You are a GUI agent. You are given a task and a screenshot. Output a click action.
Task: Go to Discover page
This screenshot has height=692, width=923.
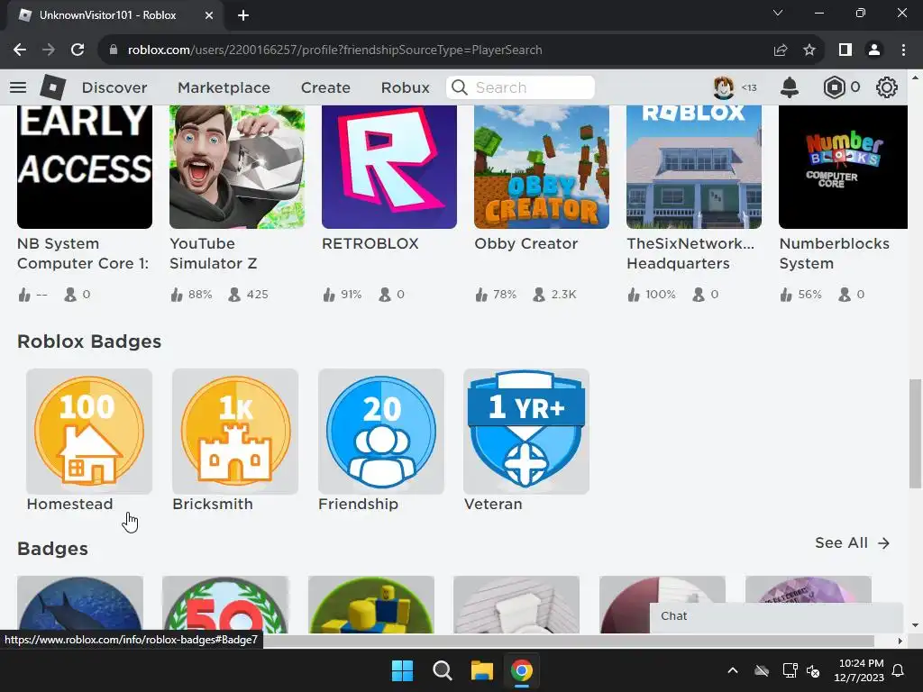pos(114,87)
